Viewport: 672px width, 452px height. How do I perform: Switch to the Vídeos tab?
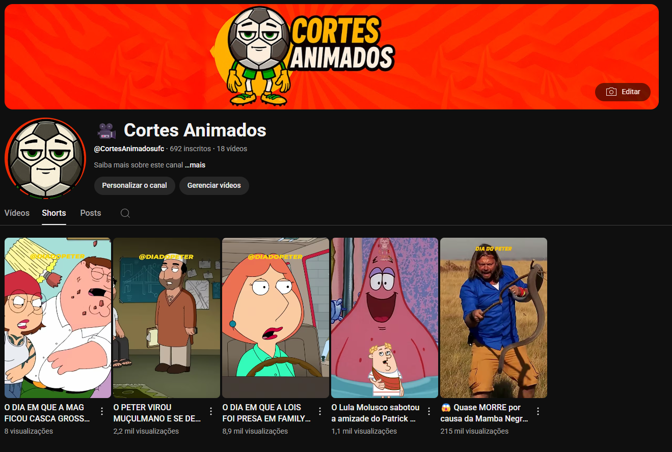[17, 213]
